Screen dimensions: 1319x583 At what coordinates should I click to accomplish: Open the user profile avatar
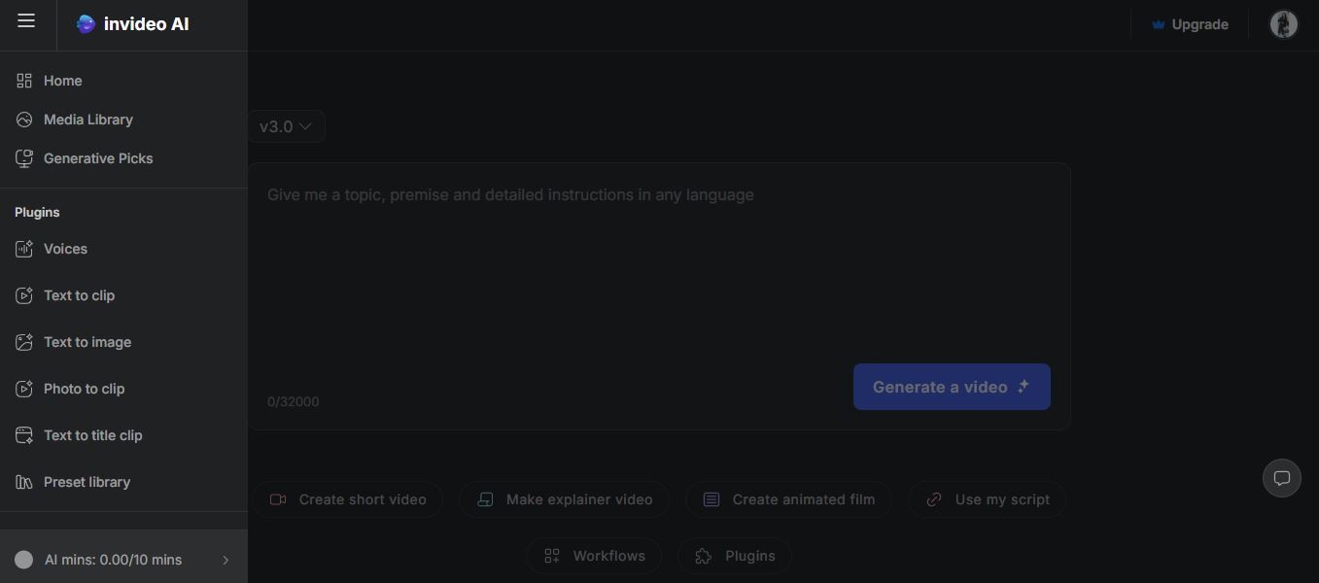coord(1283,24)
